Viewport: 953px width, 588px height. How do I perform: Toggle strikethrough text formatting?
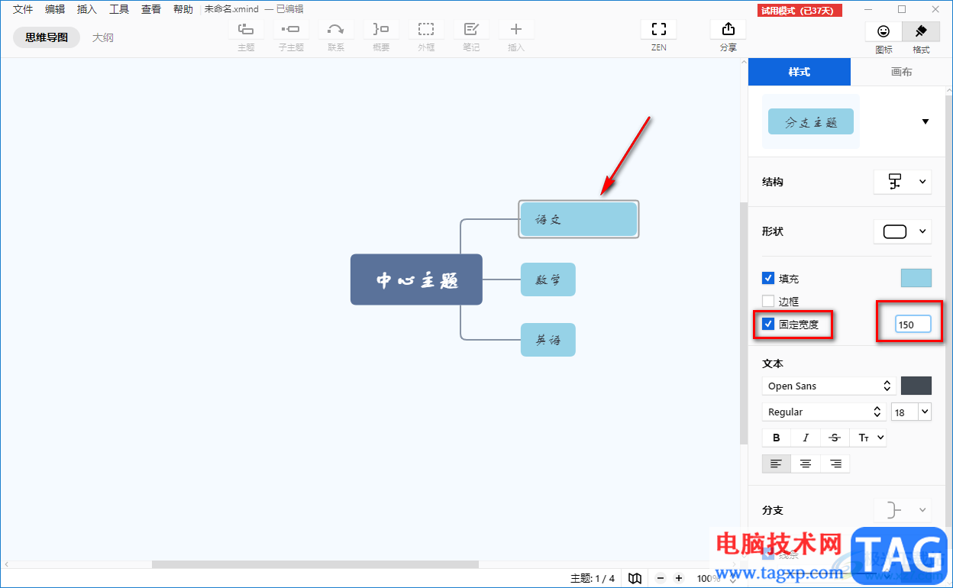coord(835,438)
